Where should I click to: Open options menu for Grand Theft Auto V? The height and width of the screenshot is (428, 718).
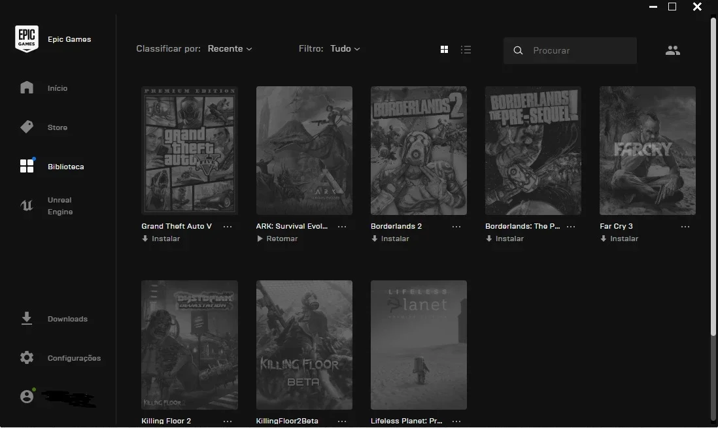228,227
